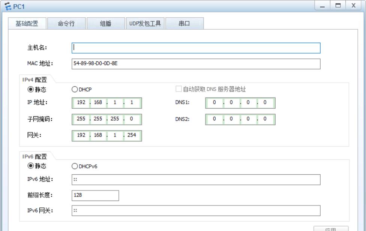
Task: Click the MAC 地址 field
Action: click(x=196, y=64)
